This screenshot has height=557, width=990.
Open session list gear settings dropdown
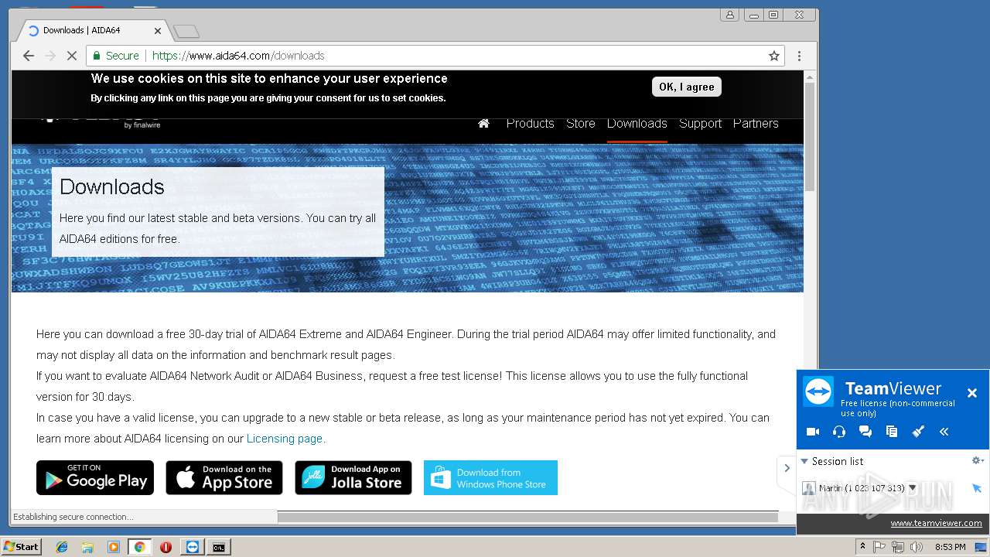[x=978, y=460]
